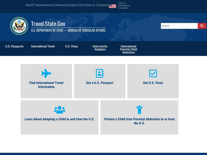Visit the Careers link
Image resolution: width=207 pixels, height=155 pixels.
pos(102,5)
